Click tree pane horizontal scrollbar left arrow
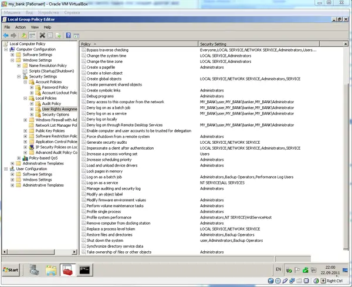This screenshot has width=352, height=287. click(x=5, y=252)
